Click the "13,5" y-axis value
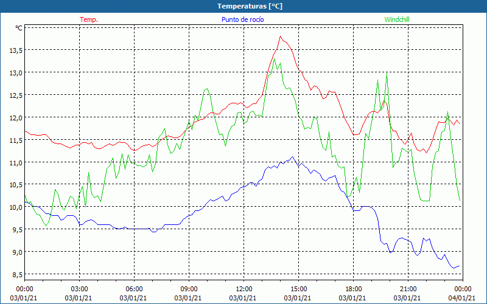The image size is (487, 304). point(16,50)
